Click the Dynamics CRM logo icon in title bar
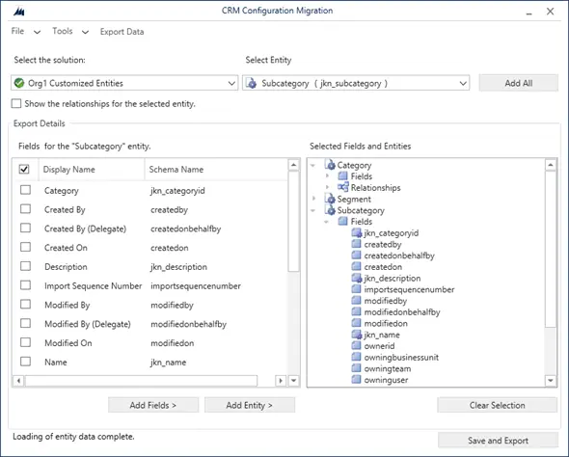 click(x=19, y=12)
